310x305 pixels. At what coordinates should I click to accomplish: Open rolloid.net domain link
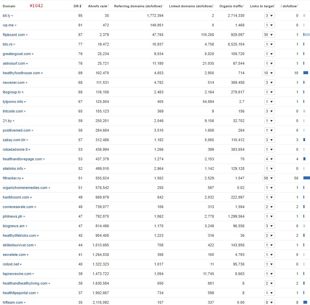pyautogui.click(x=11, y=264)
